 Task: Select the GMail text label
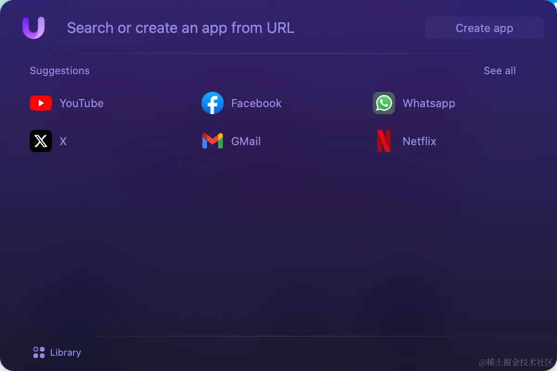coord(246,141)
